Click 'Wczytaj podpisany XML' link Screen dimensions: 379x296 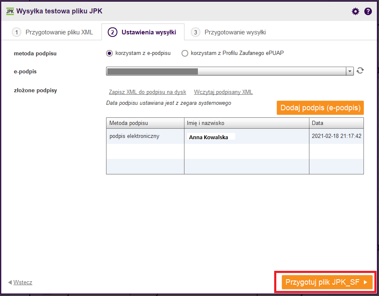tap(223, 92)
